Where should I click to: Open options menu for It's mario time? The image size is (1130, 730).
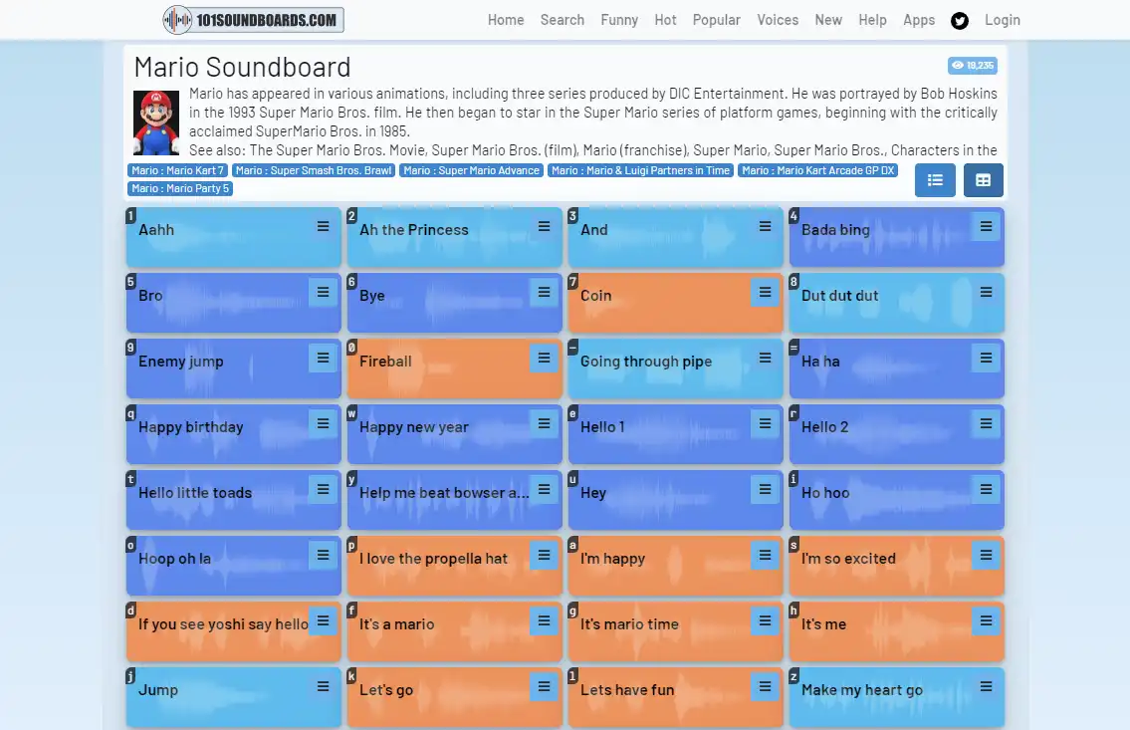(x=765, y=621)
